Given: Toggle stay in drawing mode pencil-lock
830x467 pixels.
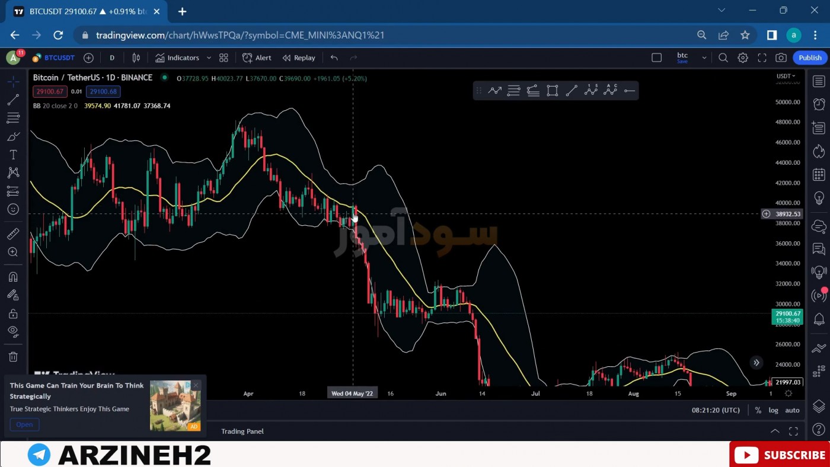Looking at the screenshot, I should (13, 295).
